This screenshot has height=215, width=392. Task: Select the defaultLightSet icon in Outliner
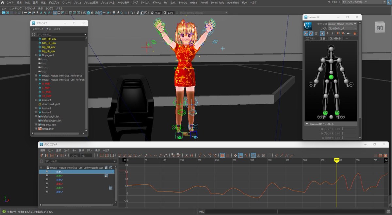point(40,116)
